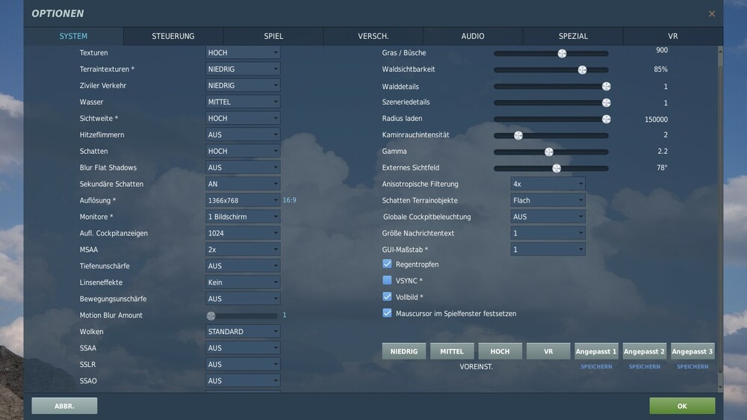Apply the NIEDRIG preset
The width and height of the screenshot is (747, 420).
tap(404, 351)
